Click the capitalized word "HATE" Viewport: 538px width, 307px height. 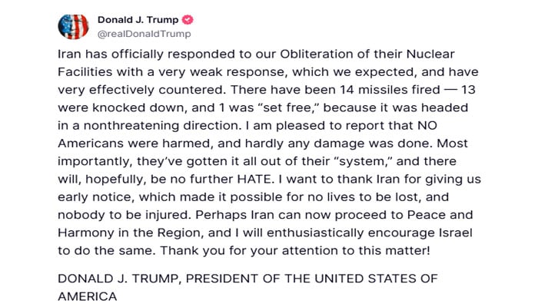click(256, 179)
